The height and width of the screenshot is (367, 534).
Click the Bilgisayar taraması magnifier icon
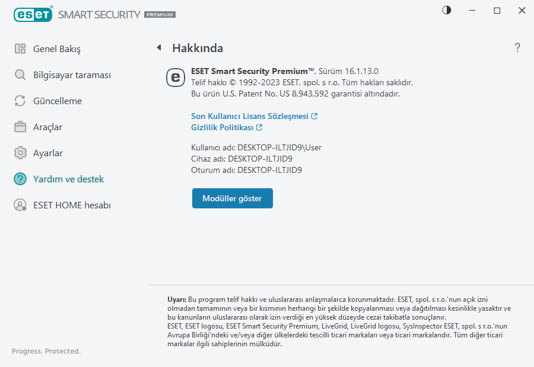(20, 75)
